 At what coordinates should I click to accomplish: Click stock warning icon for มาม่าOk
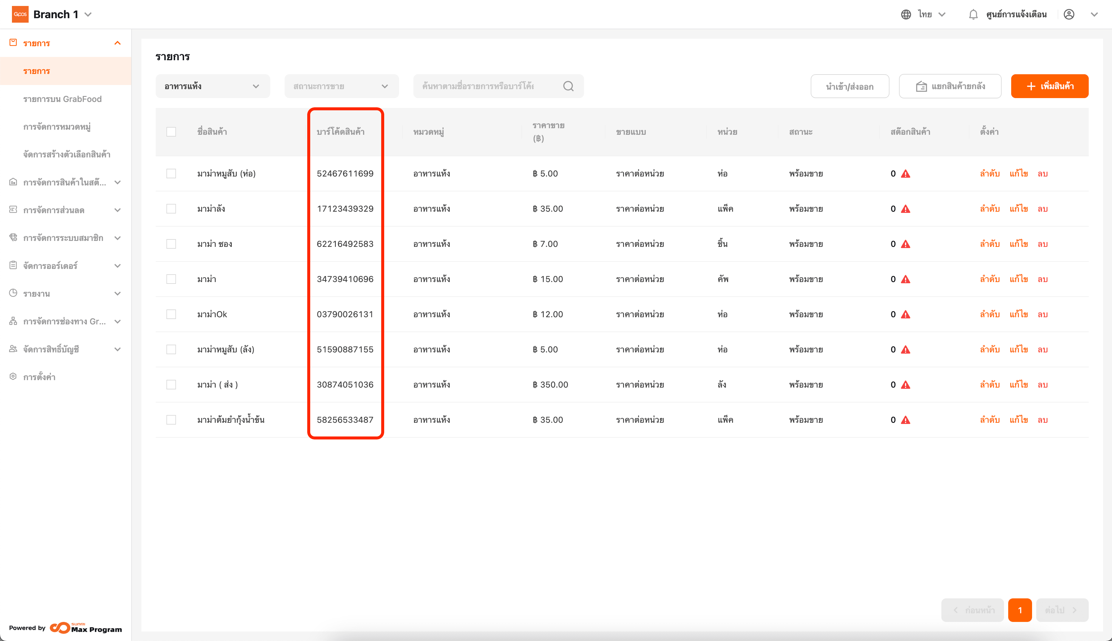906,315
